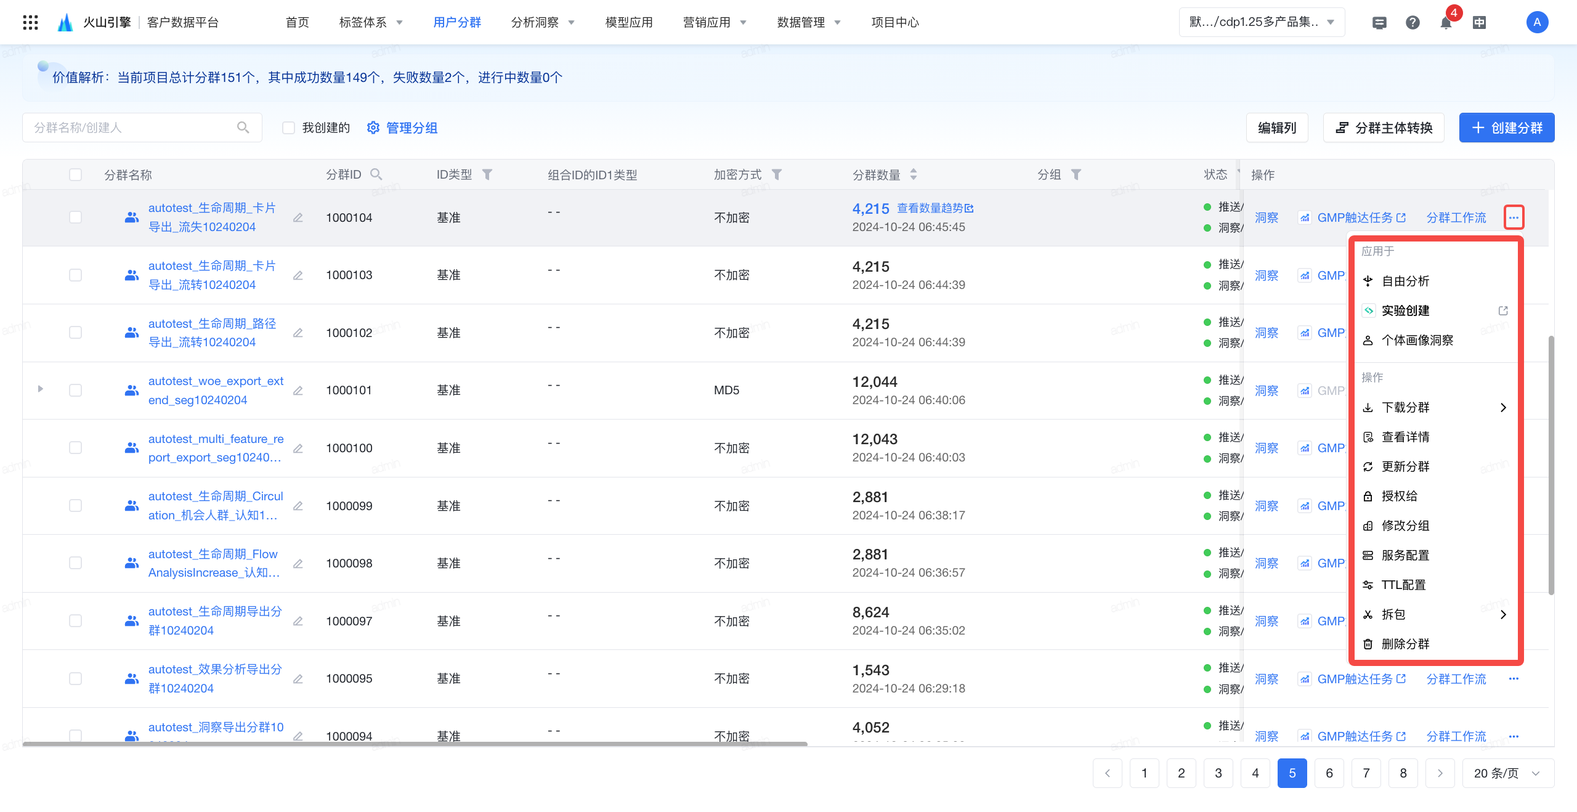1577x812 pixels.
Task: Edit name pencil for segment 1000101
Action: tap(298, 391)
